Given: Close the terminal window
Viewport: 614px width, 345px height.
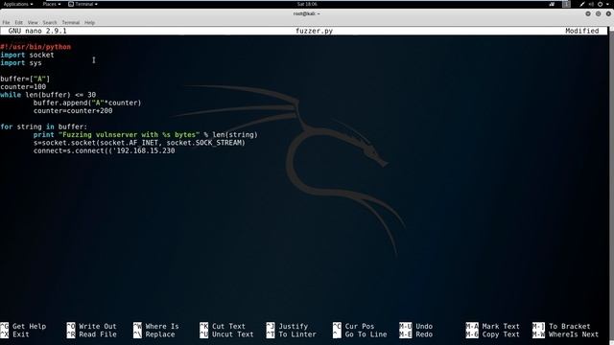Looking at the screenshot, I should point(608,13).
